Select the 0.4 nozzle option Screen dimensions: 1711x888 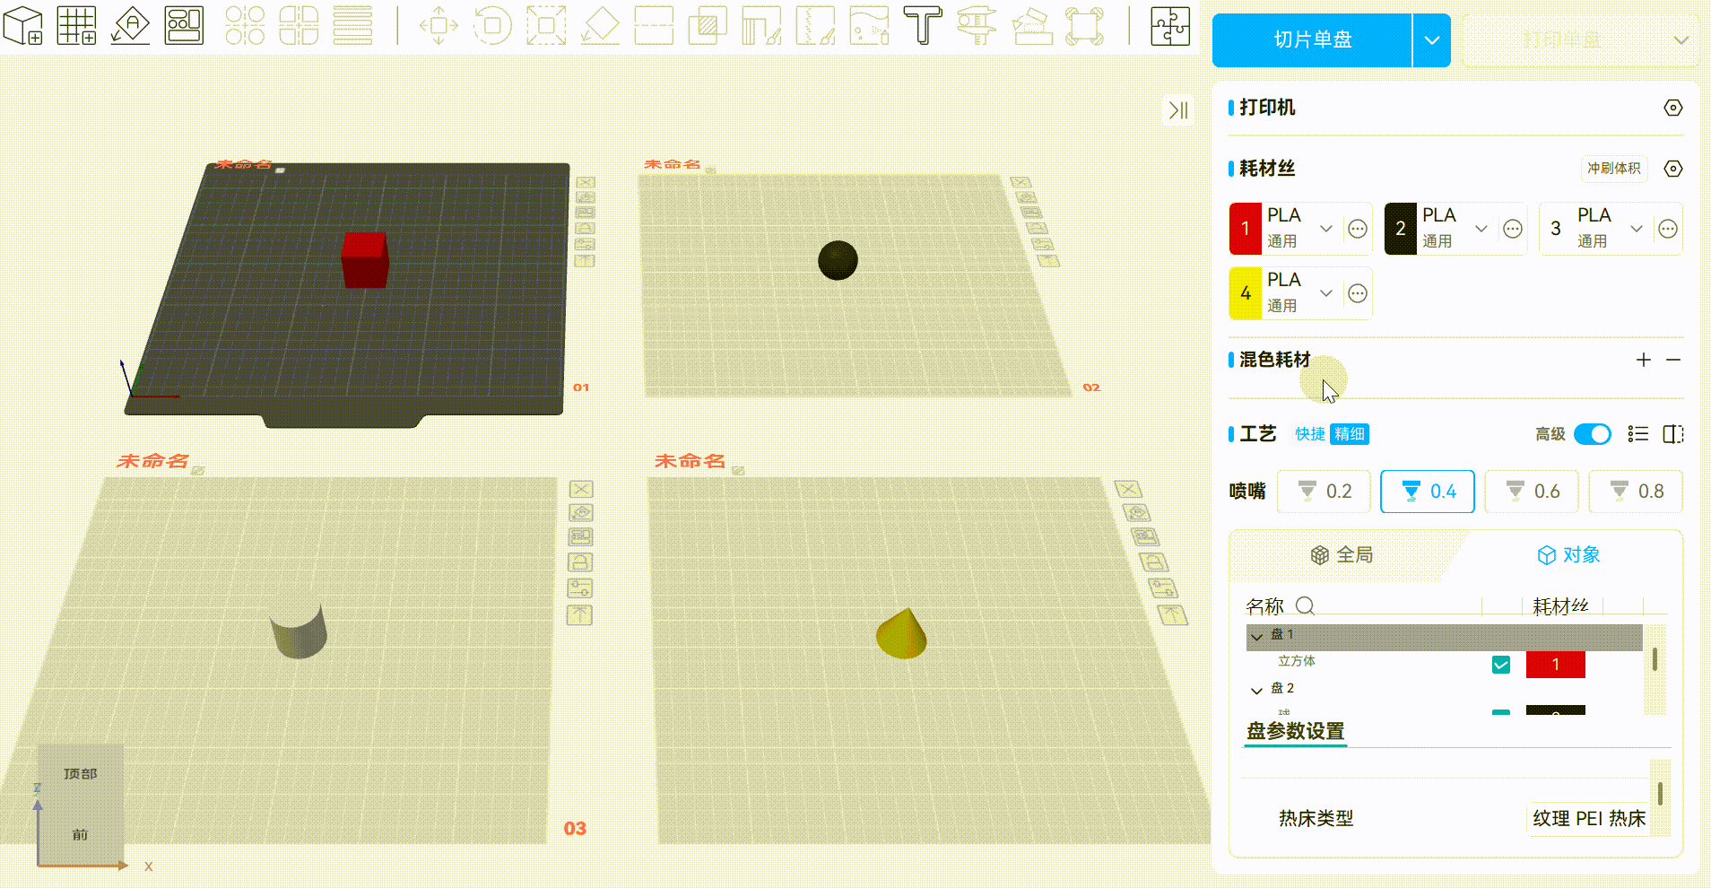pyautogui.click(x=1428, y=492)
